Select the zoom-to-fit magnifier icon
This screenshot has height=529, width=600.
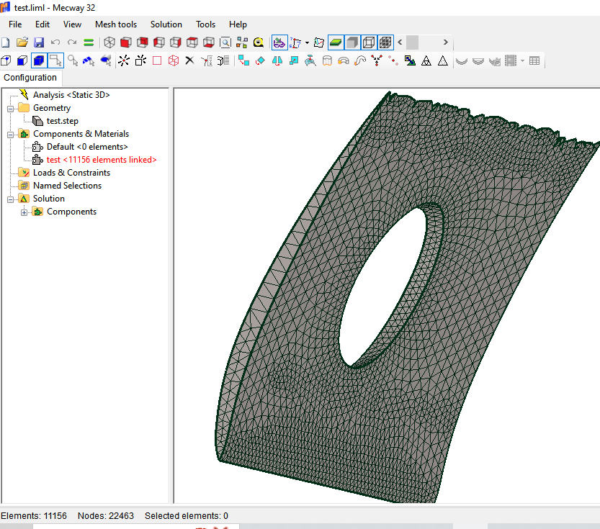(225, 42)
